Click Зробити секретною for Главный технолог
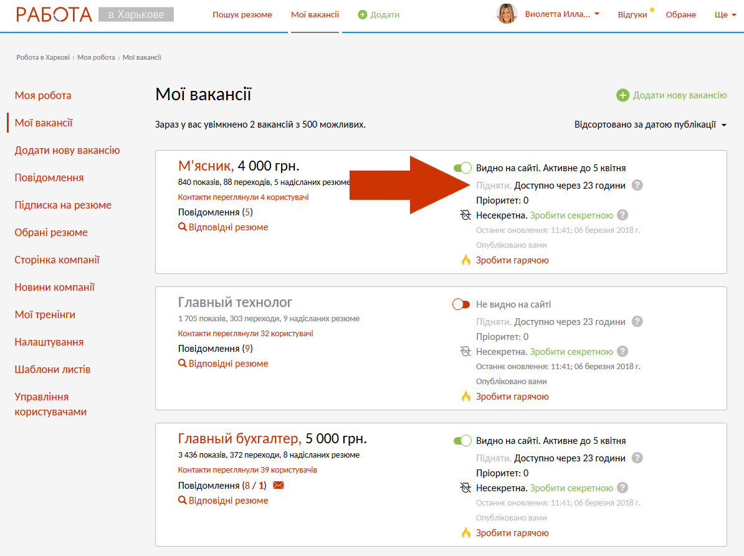This screenshot has height=556, width=744. (x=571, y=352)
